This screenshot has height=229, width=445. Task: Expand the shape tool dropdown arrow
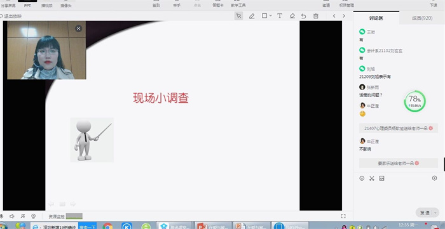[x=270, y=16]
